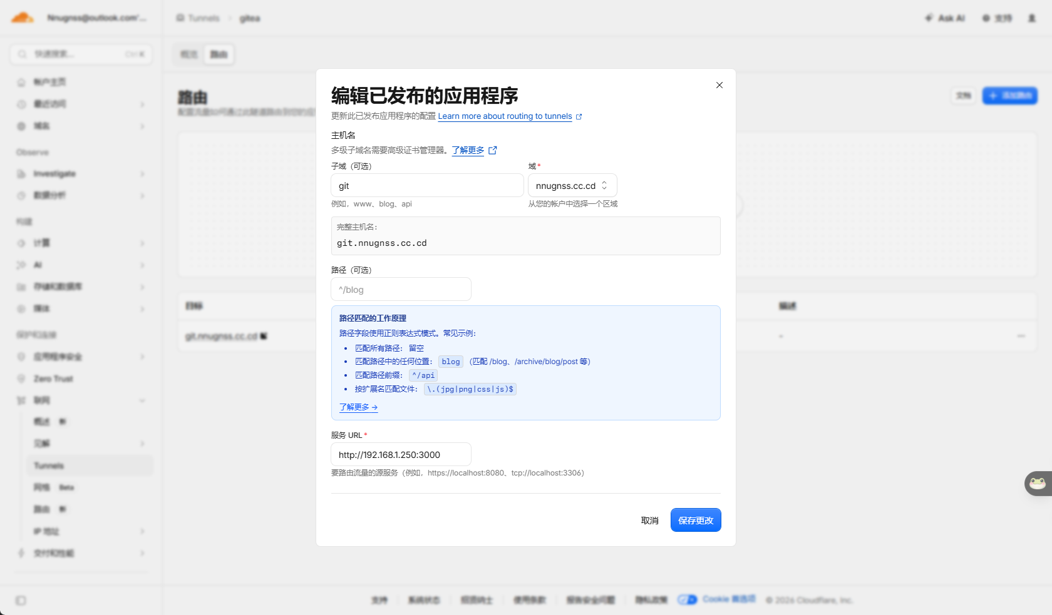Click the clock icon beside 最近访问
The image size is (1052, 615).
tap(21, 104)
